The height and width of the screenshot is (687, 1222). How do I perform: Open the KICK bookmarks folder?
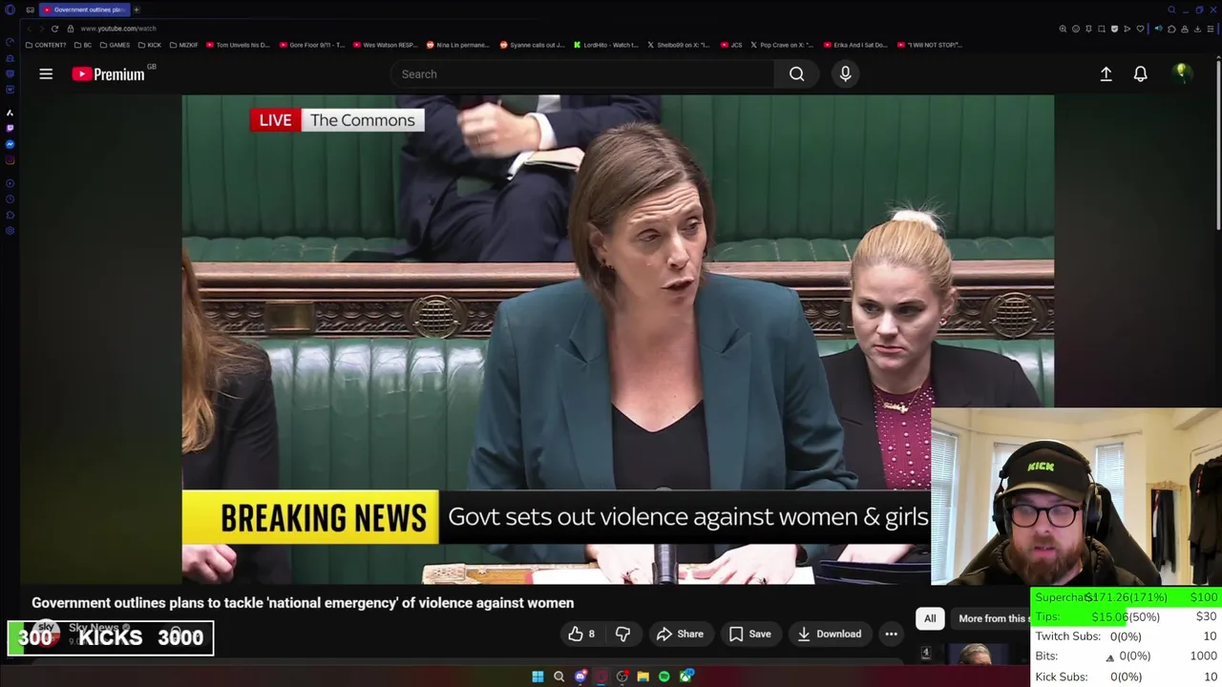tap(150, 45)
